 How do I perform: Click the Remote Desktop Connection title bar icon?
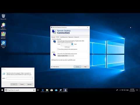52,27
